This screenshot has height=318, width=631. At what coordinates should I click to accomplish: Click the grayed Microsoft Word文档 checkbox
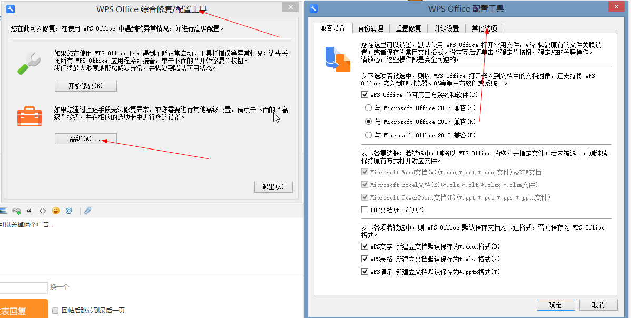[x=364, y=172]
